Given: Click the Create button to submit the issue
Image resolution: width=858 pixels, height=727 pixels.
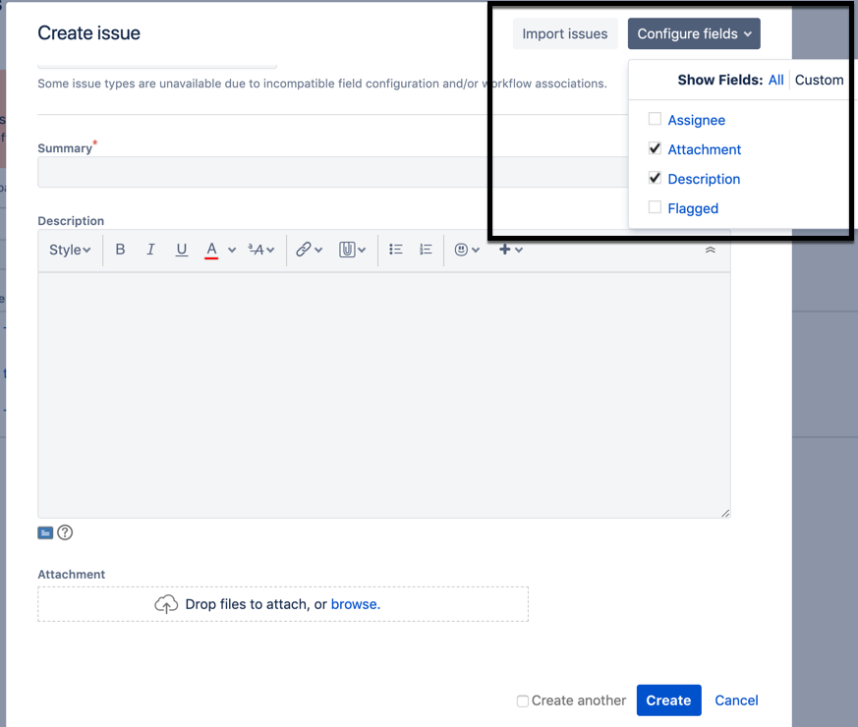Looking at the screenshot, I should tap(668, 699).
